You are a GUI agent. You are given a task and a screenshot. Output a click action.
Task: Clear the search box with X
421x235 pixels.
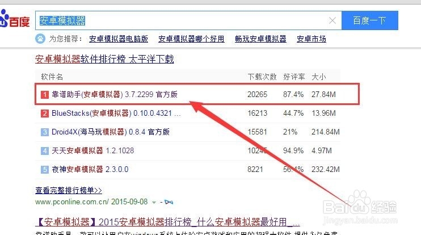point(332,20)
